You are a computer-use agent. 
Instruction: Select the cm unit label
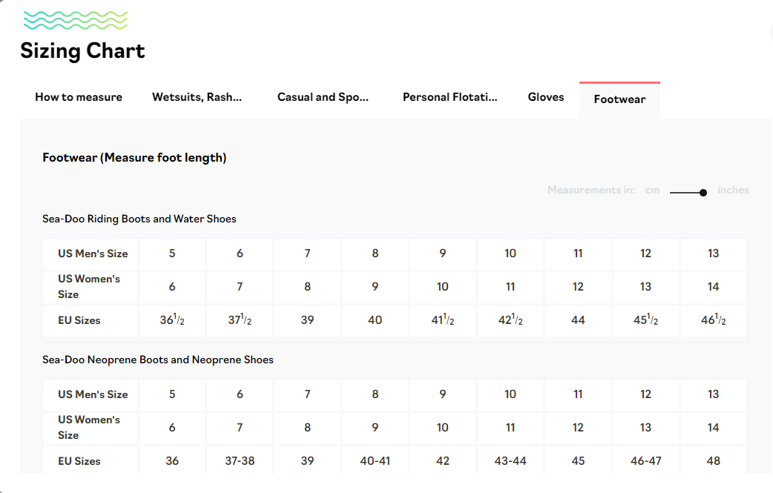click(652, 191)
